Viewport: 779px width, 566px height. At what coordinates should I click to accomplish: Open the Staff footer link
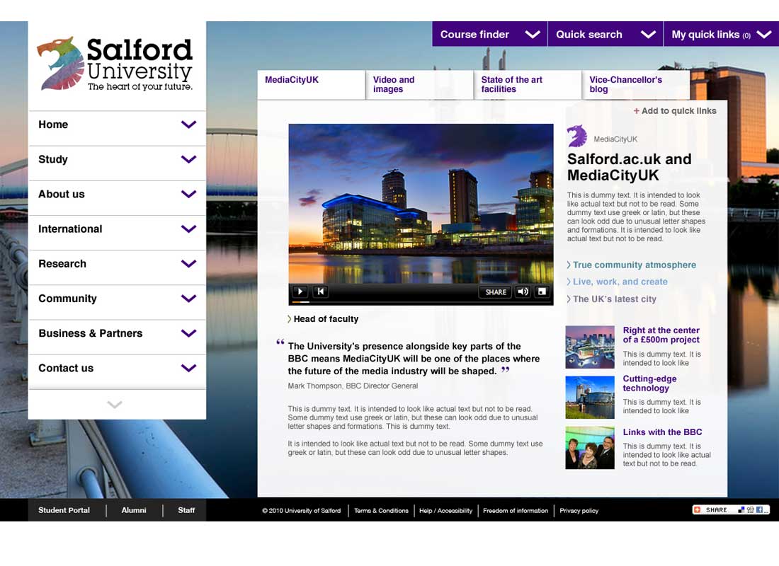click(186, 510)
